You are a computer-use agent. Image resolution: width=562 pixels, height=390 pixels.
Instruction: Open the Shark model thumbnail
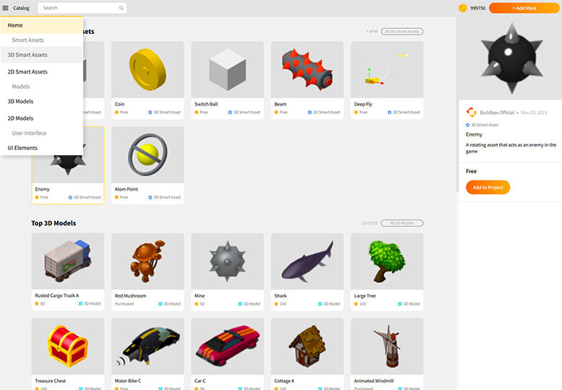tap(307, 261)
